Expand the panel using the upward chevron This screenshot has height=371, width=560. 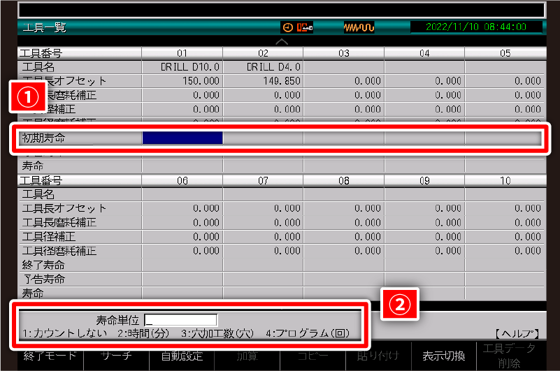pyautogui.click(x=281, y=42)
